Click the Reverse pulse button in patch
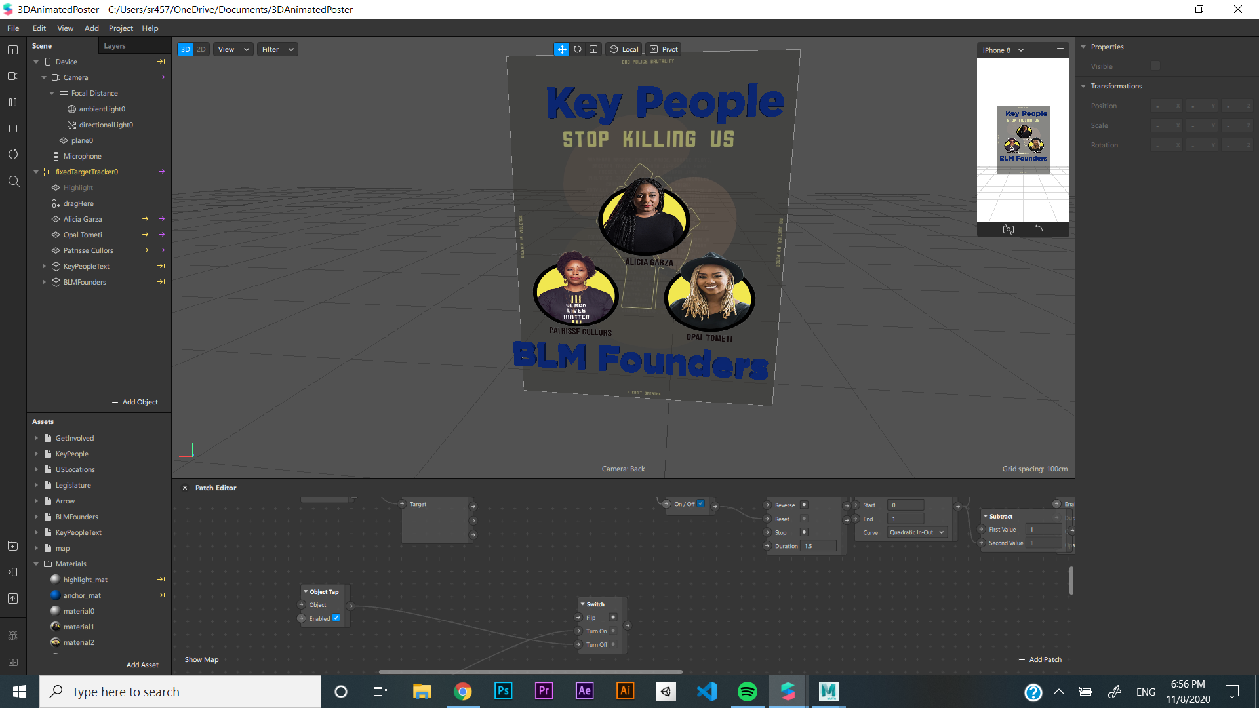Image resolution: width=1259 pixels, height=708 pixels. (804, 505)
